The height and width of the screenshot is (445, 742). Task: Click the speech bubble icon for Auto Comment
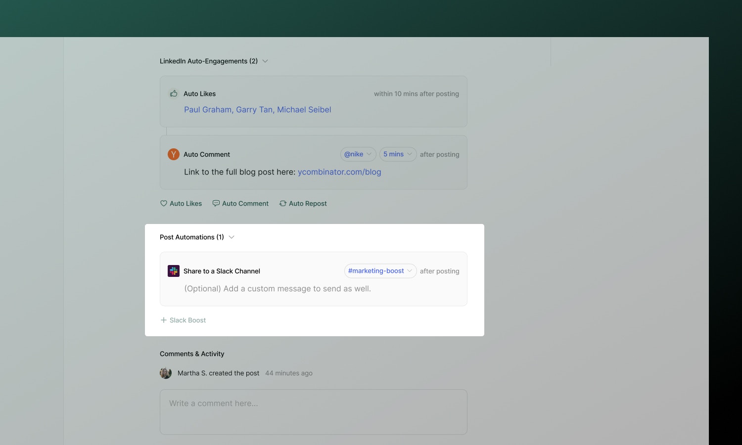[x=216, y=203]
